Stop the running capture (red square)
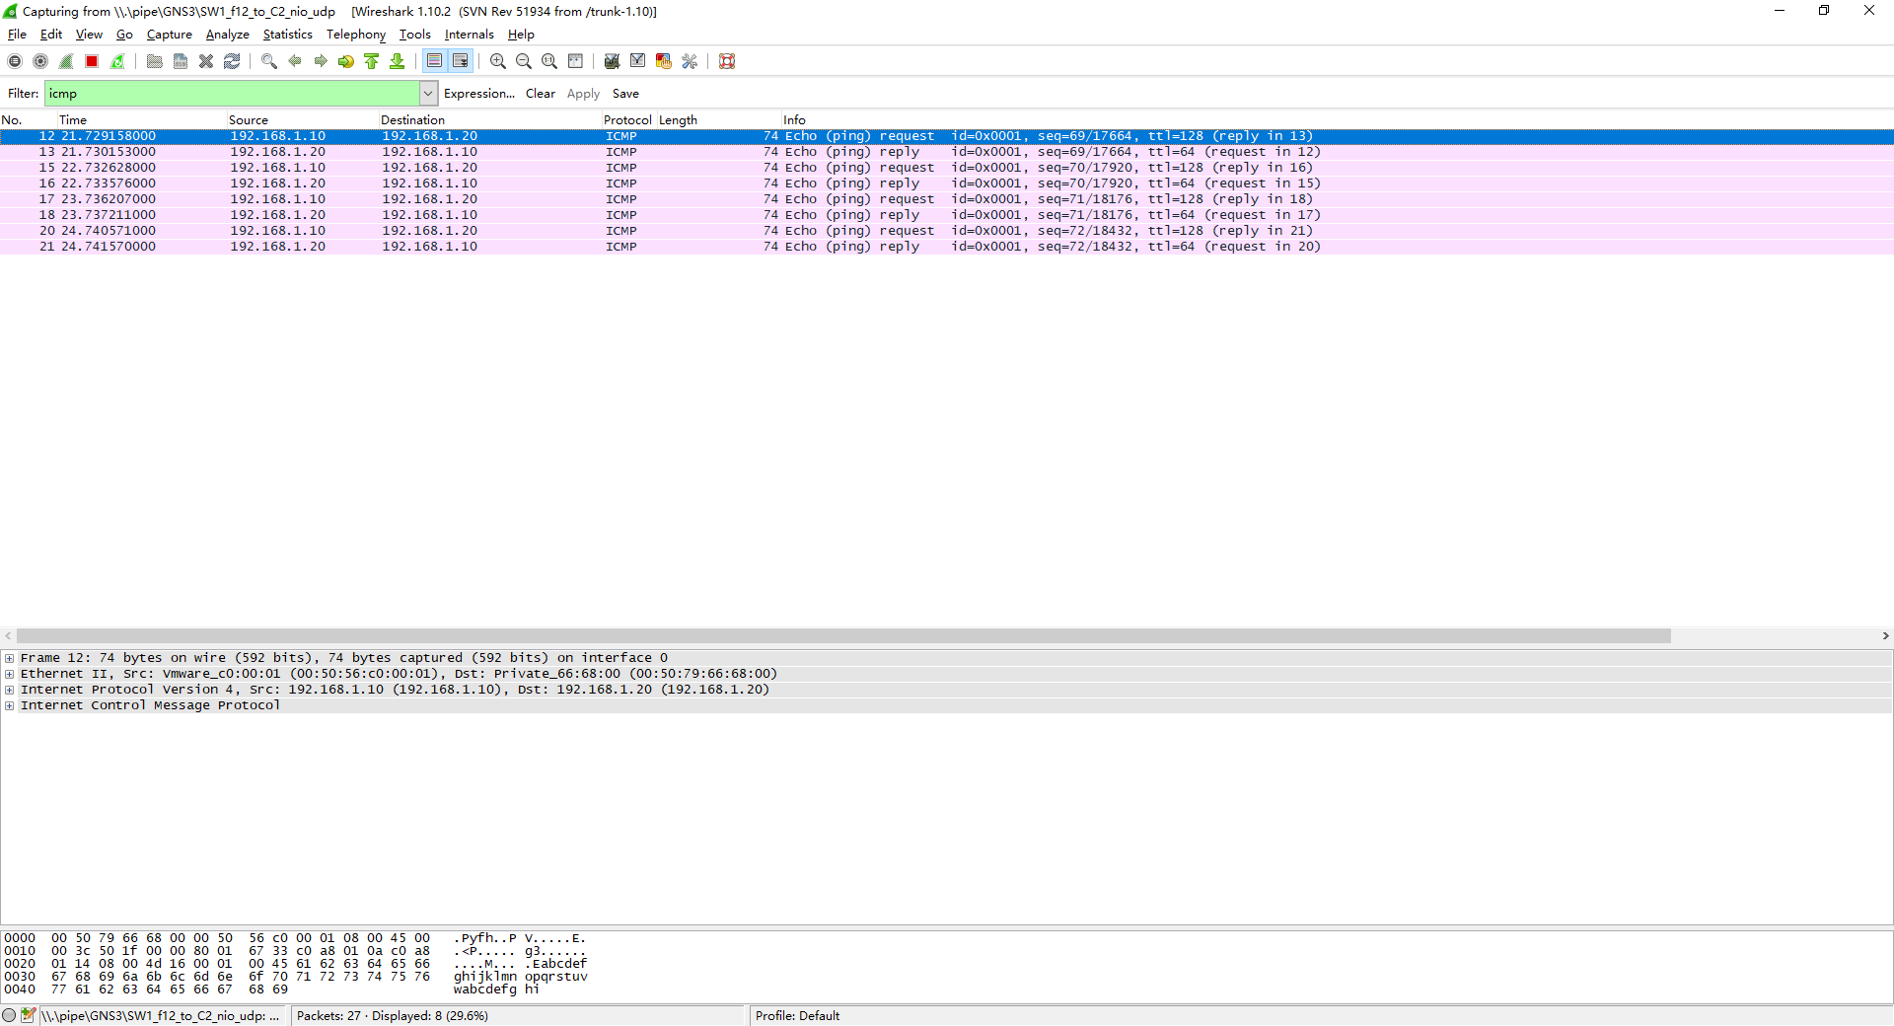1894x1026 pixels. [x=92, y=61]
